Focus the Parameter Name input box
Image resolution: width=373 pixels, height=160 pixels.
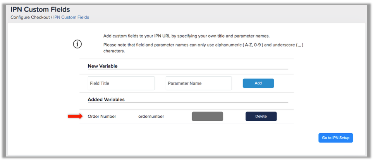199,83
